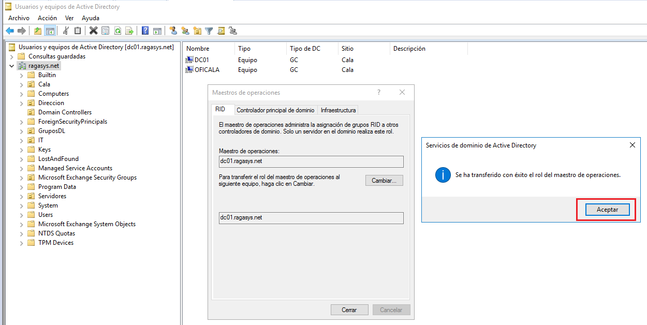
Task: Expand the Cala organizational unit chevron
Action: pyautogui.click(x=21, y=84)
